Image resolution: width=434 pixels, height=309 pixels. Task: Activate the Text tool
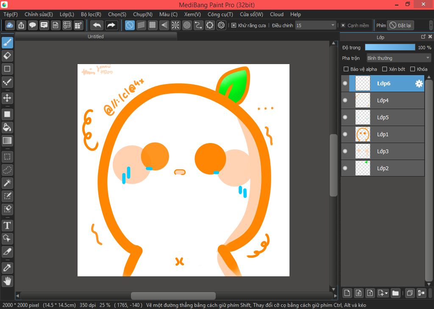click(7, 225)
